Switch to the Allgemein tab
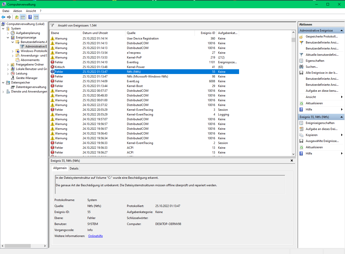 pos(60,168)
